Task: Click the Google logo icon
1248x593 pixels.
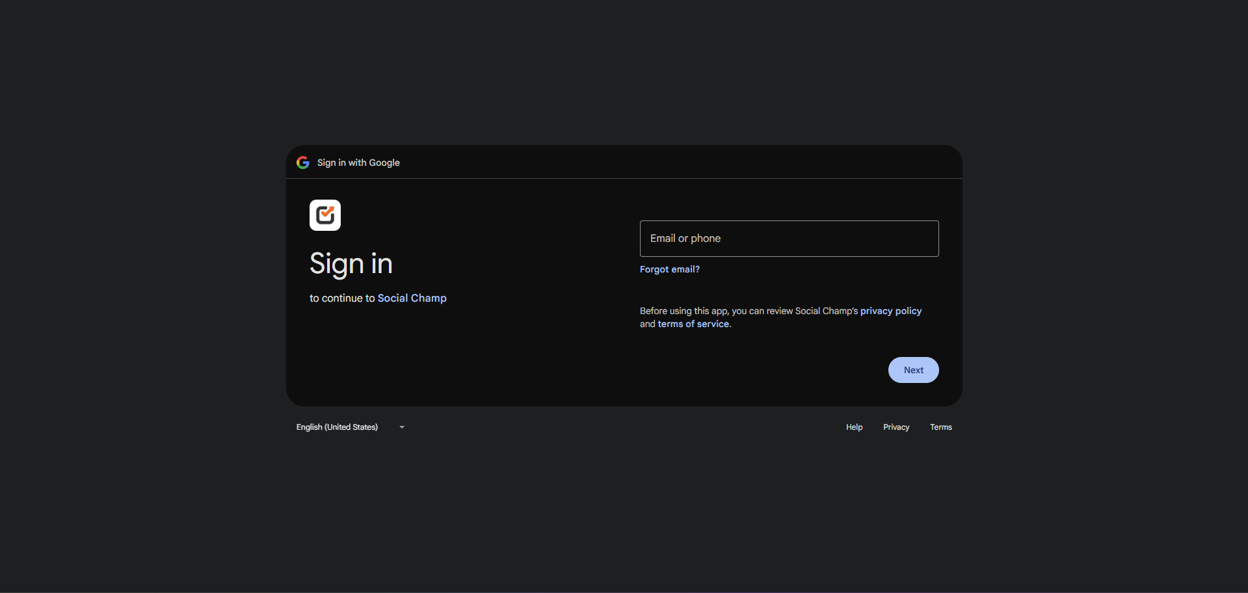Action: coord(303,163)
